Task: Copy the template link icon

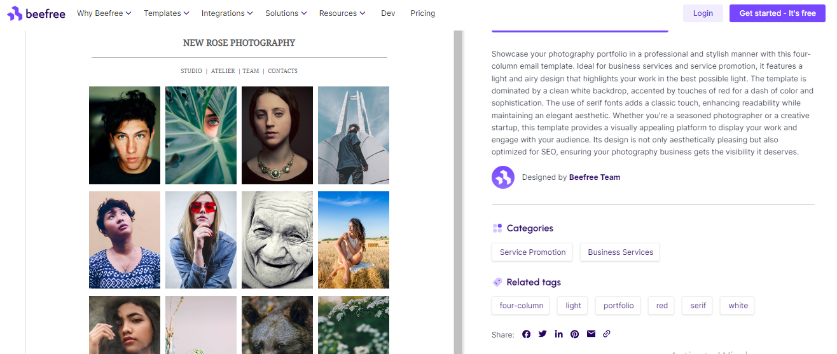Action: [x=607, y=334]
